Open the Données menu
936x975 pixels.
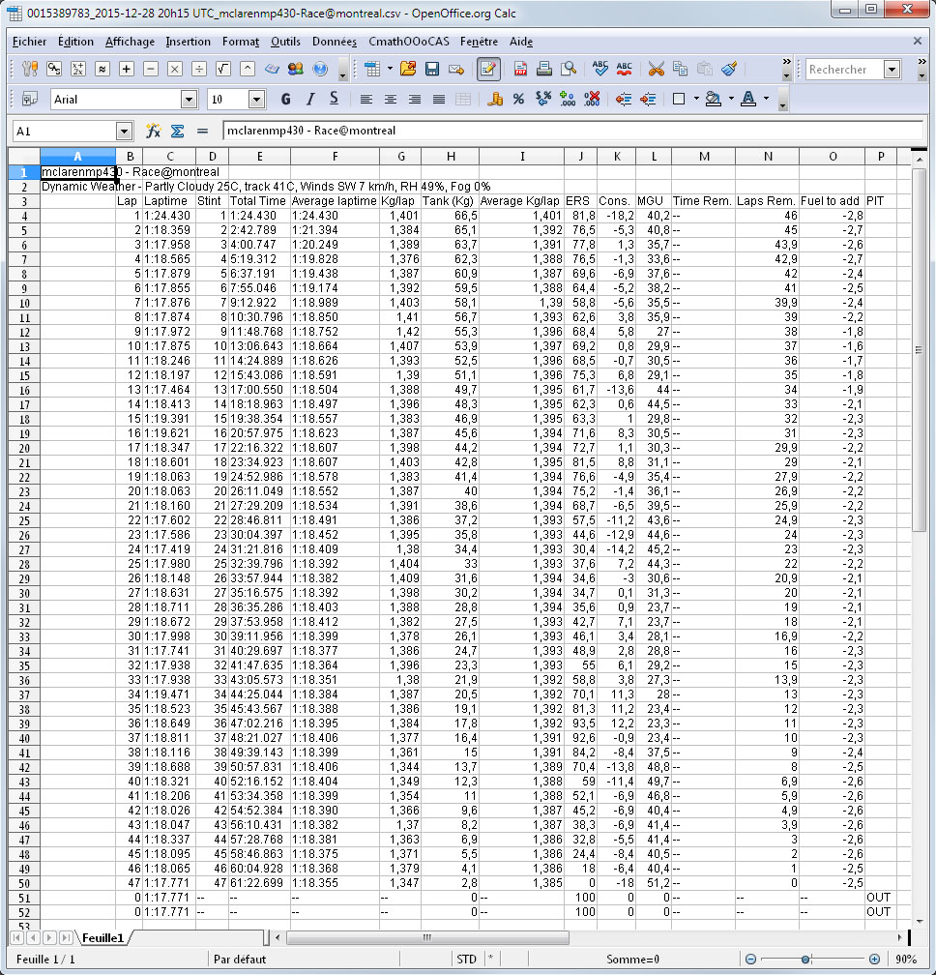335,42
